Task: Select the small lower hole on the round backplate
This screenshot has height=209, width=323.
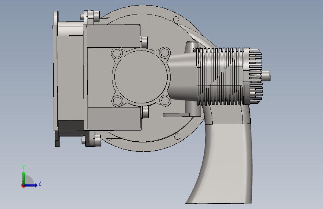Action: click(177, 136)
